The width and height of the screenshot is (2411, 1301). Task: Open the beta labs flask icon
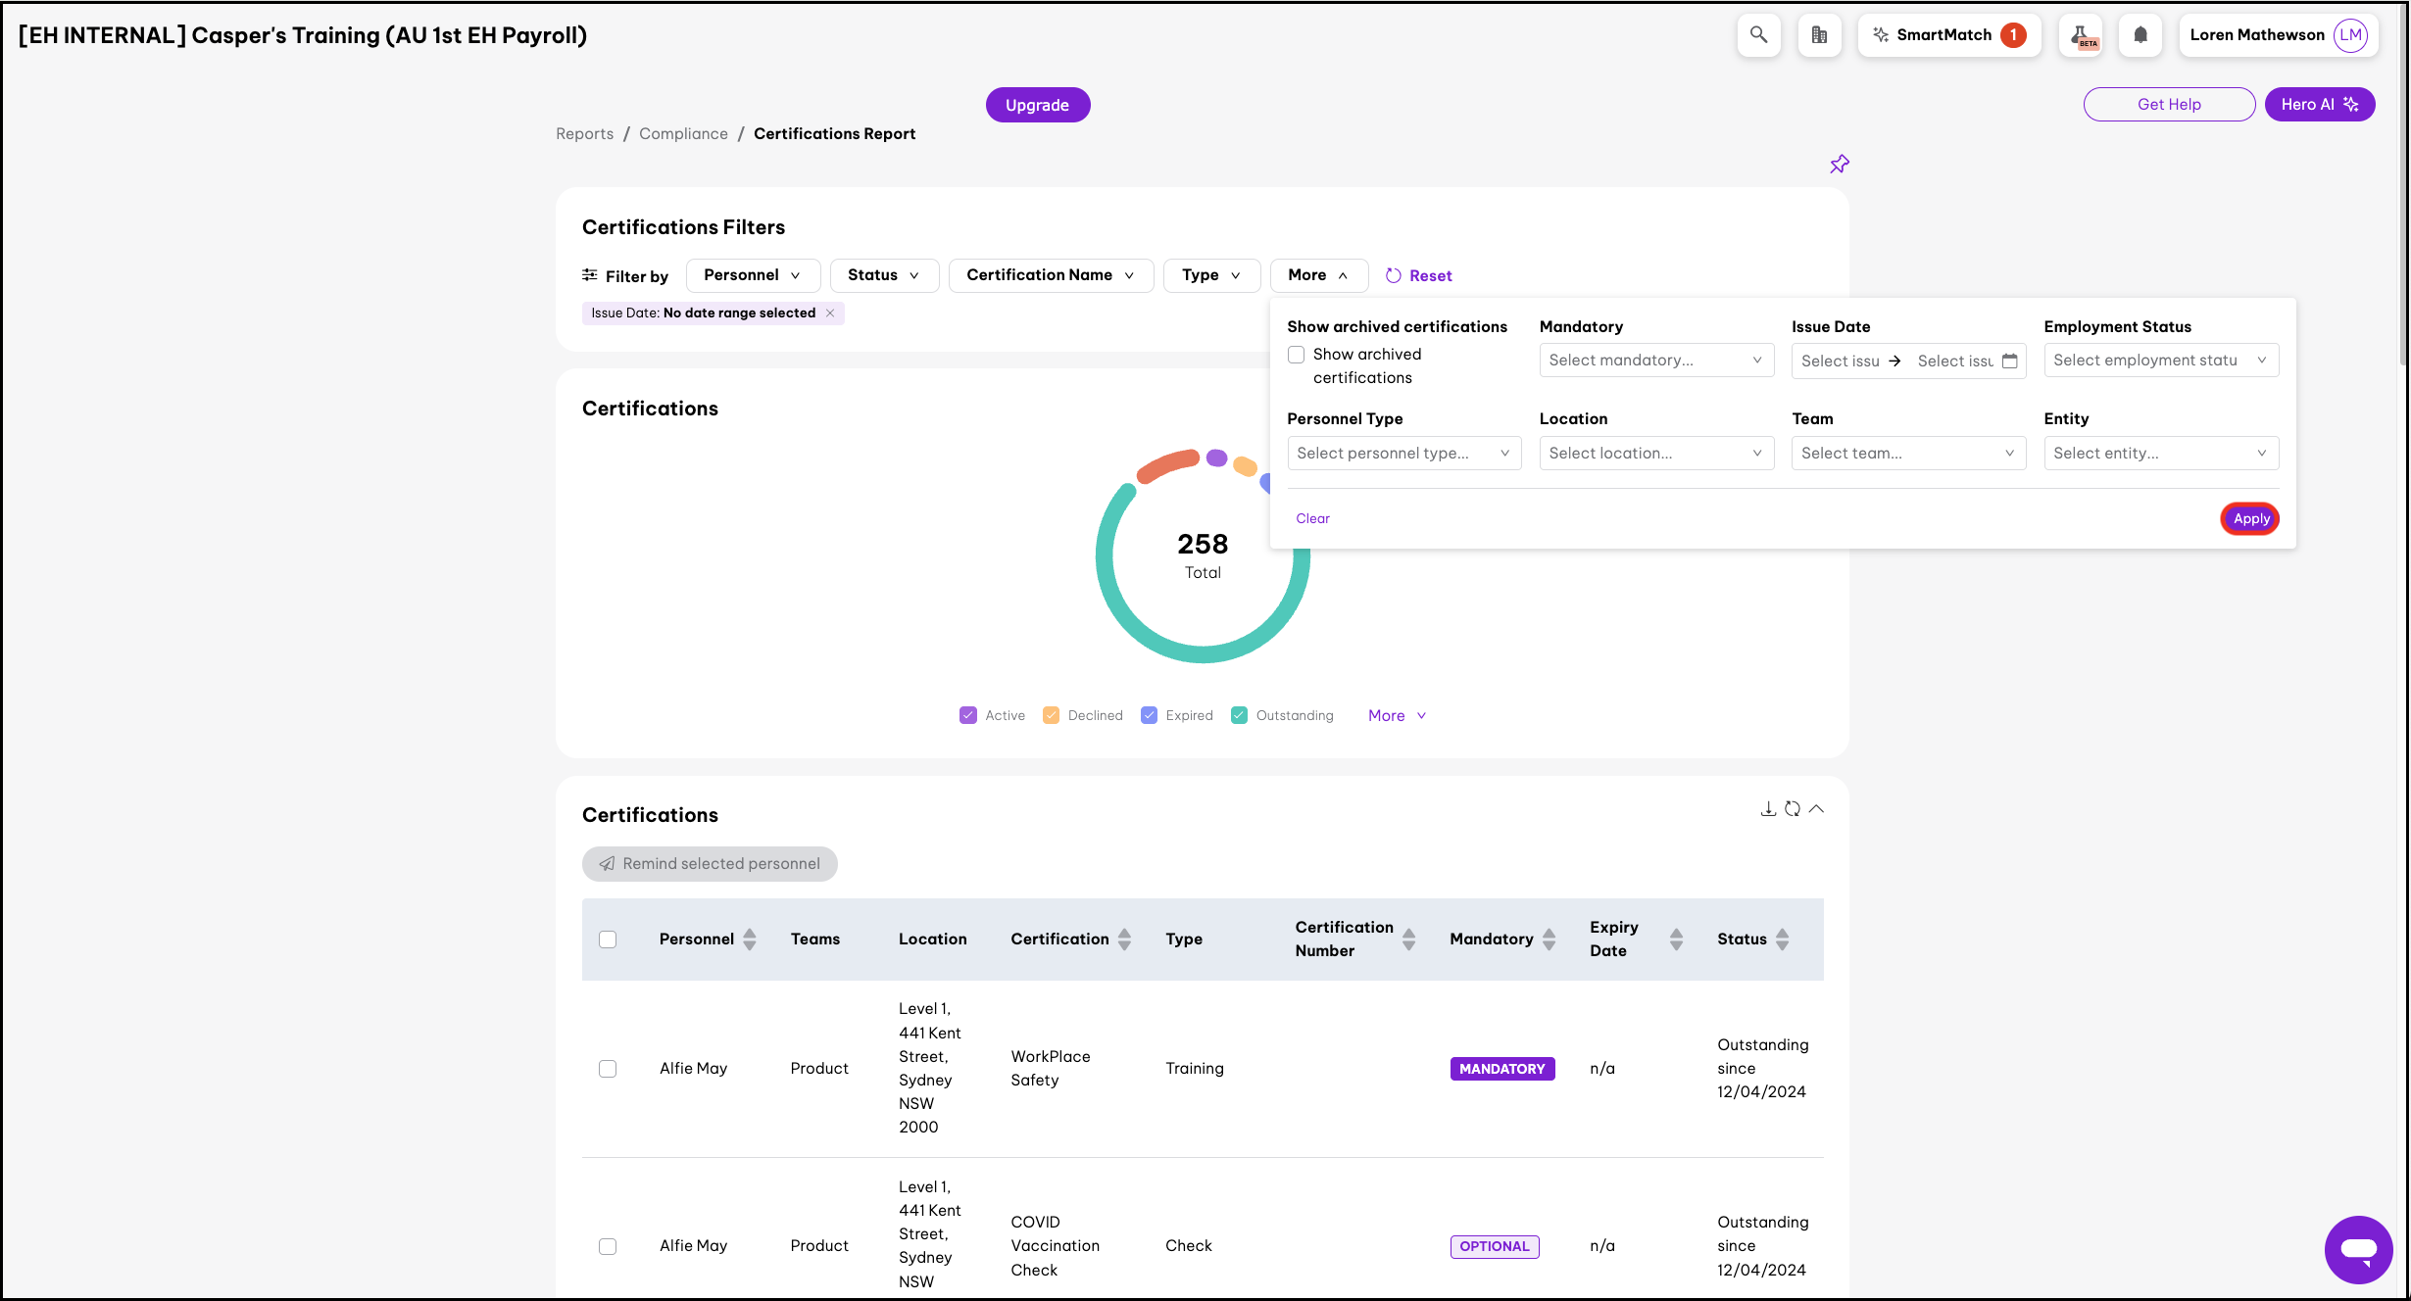click(x=2082, y=35)
